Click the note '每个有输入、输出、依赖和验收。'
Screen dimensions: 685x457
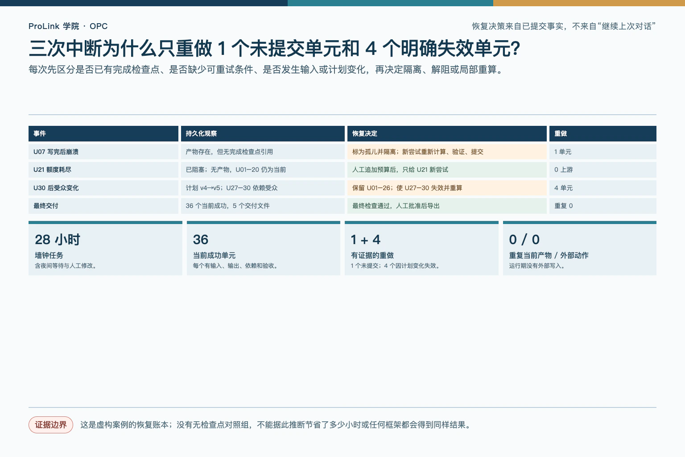(x=236, y=266)
